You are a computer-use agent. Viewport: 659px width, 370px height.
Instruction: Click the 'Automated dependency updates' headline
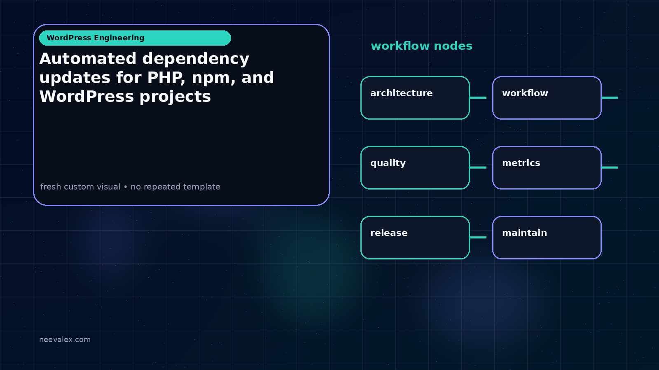pyautogui.click(x=157, y=78)
